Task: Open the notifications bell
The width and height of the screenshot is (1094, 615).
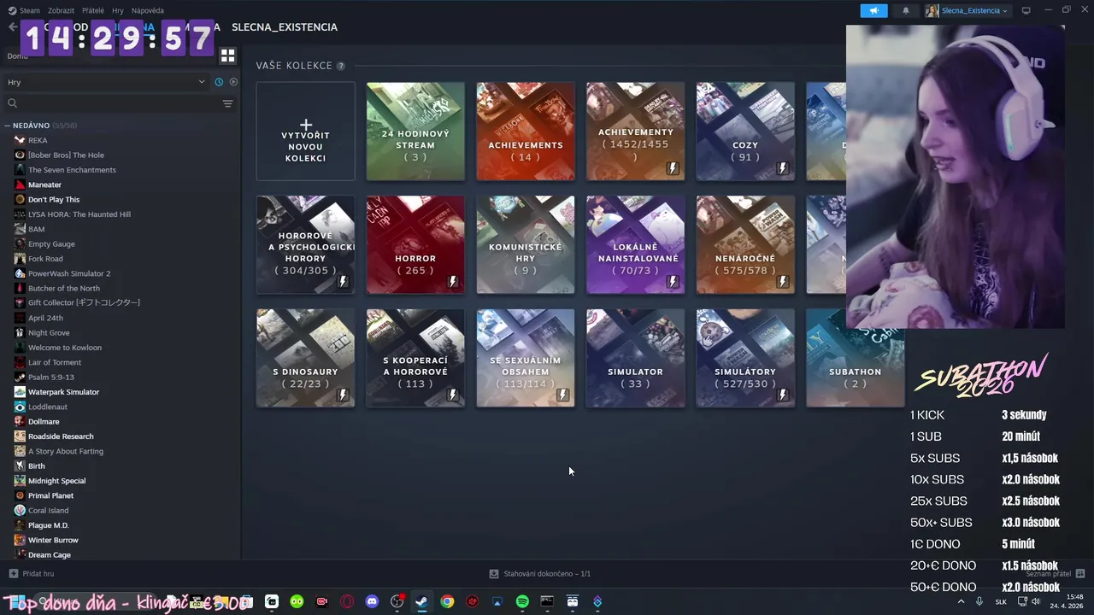Action: point(906,10)
